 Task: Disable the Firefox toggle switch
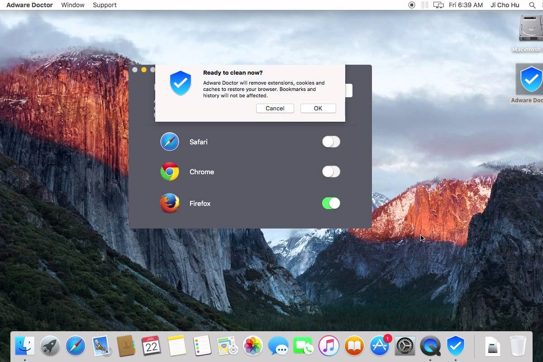[x=331, y=203]
